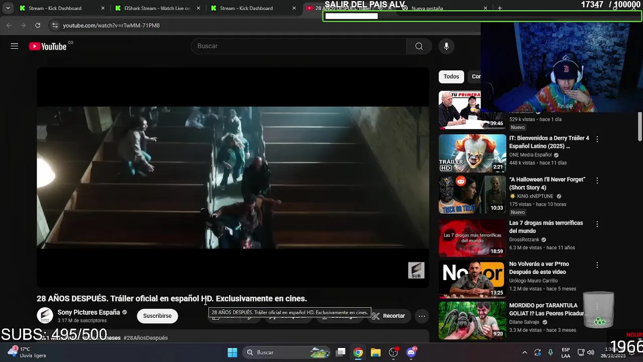Toggle subtitles SUB badge on video
Screen dimensions: 643x362
pyautogui.click(x=416, y=270)
